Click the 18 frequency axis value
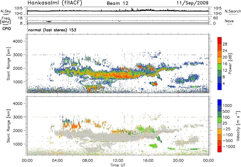 pos(20,18)
